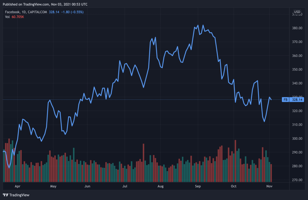Click the Published on TradingView.com header text

(45, 4)
